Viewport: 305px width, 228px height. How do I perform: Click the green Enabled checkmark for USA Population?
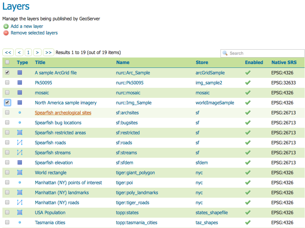(248, 213)
